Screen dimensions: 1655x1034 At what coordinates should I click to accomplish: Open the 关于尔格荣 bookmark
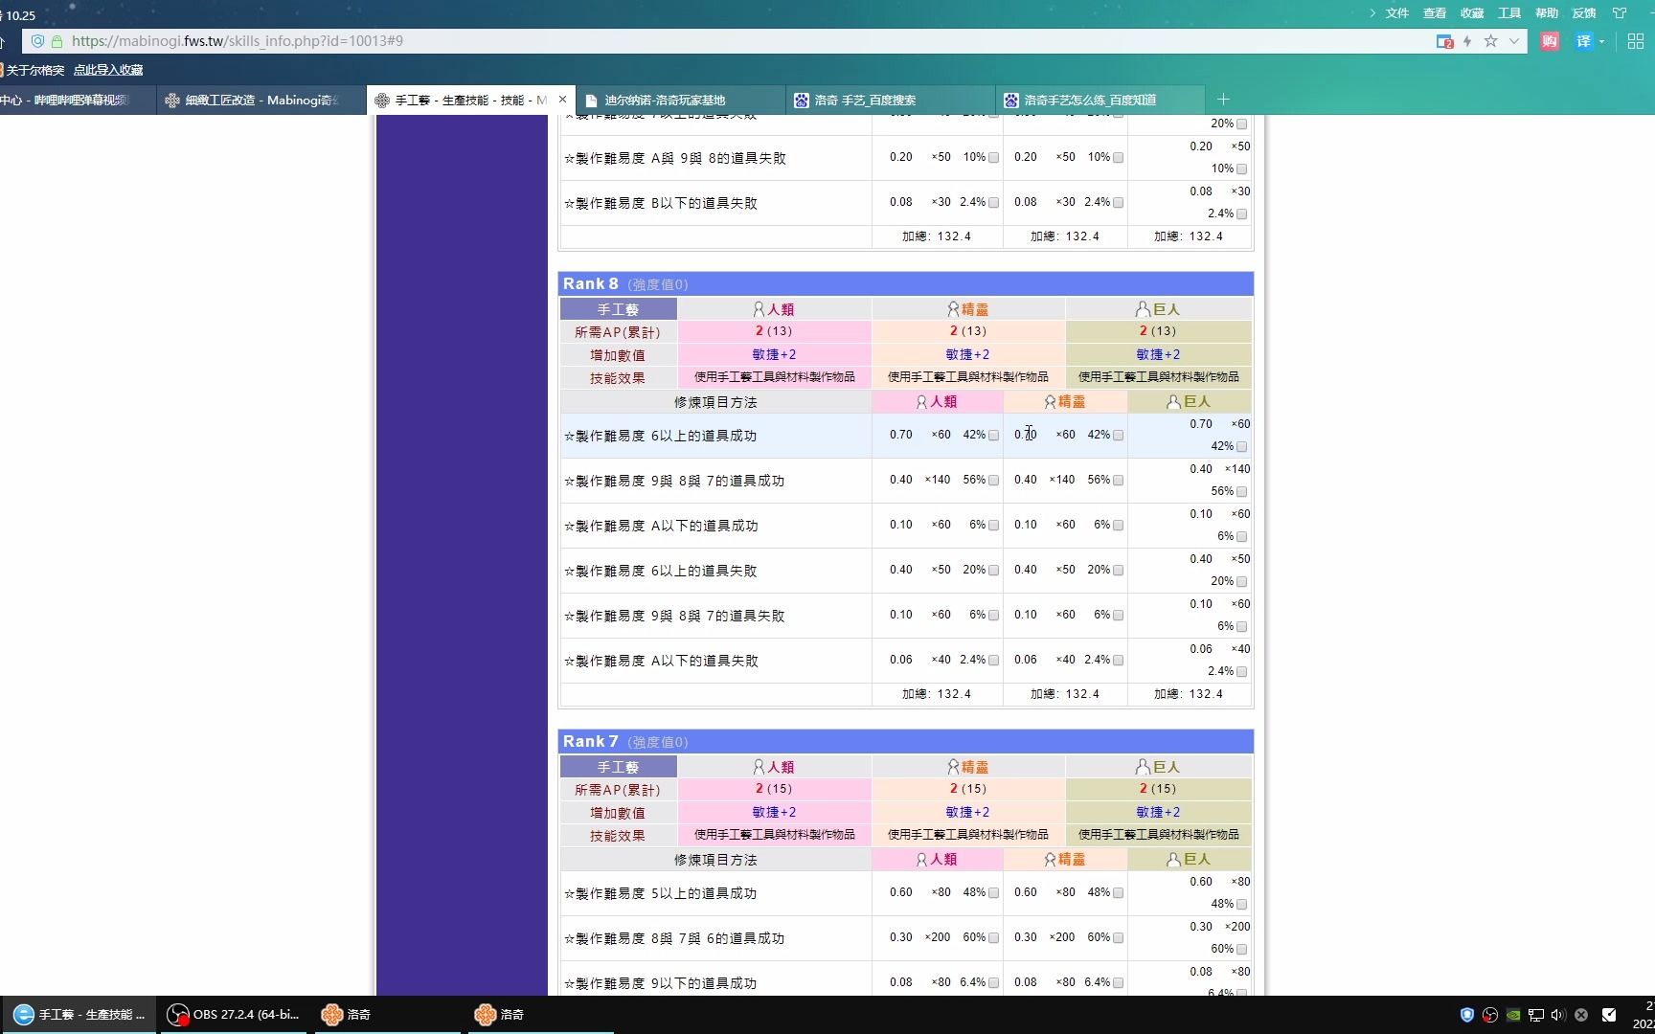click(x=34, y=70)
